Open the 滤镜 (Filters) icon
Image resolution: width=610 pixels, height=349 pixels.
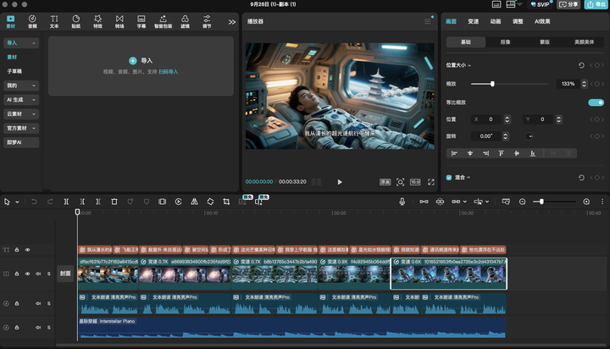point(186,21)
